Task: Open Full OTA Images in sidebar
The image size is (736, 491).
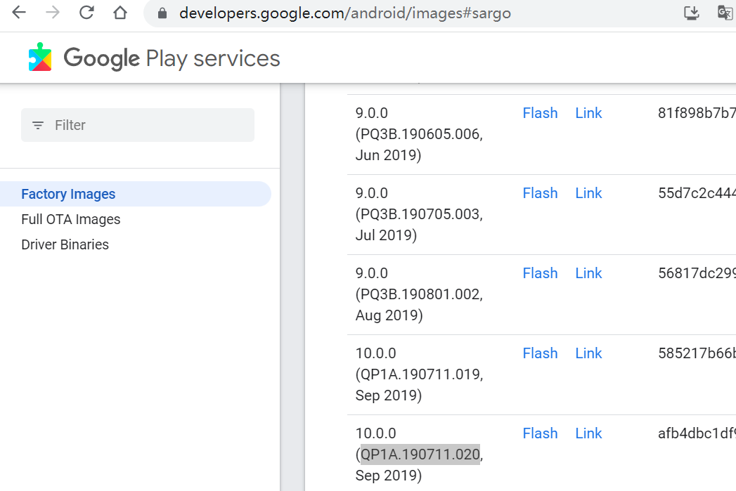Action: pyautogui.click(x=71, y=219)
